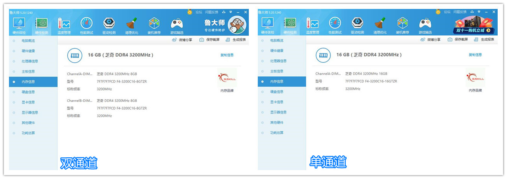
Task: Open 性能测试 in the left window
Action: (x=86, y=26)
